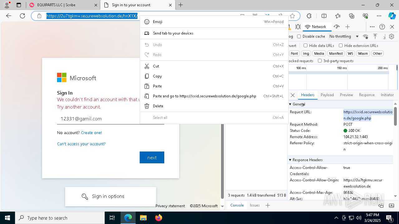Filter requests by WS type

(x=350, y=54)
